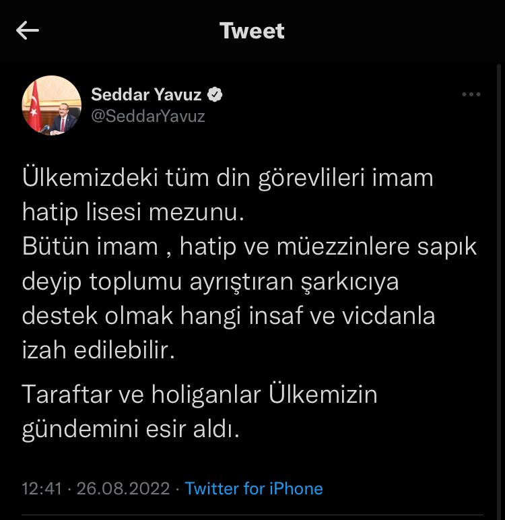The image size is (505, 520).
Task: Go back using the left arrow
Action: 28,31
